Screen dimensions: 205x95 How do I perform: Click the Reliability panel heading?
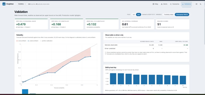coord(20,35)
